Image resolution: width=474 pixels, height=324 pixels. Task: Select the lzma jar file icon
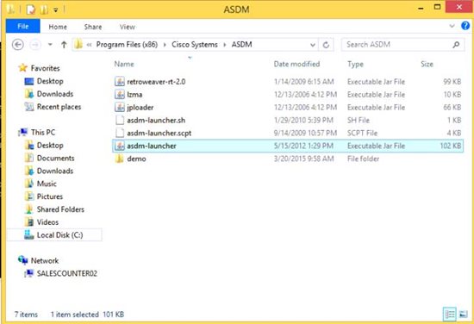(x=120, y=95)
